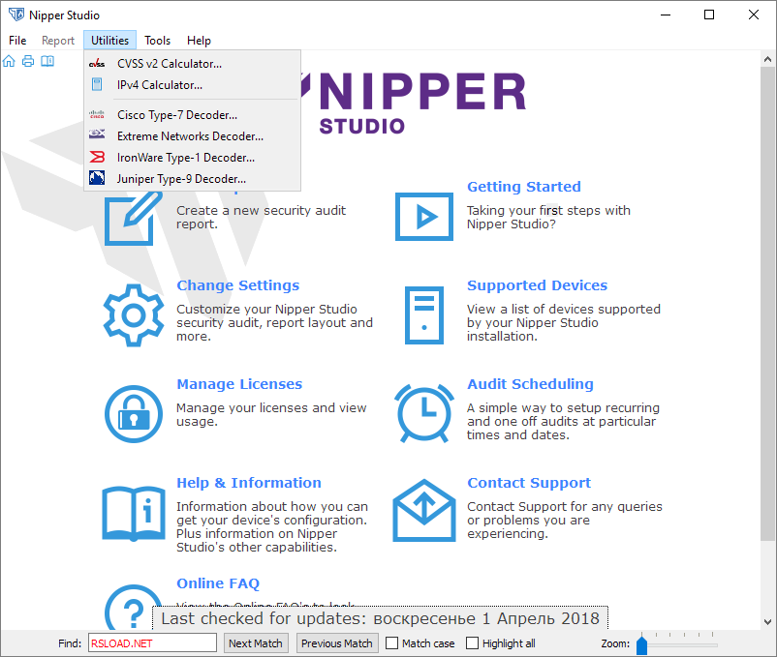Select Cisco Type-7 Decoder entry

pos(192,115)
